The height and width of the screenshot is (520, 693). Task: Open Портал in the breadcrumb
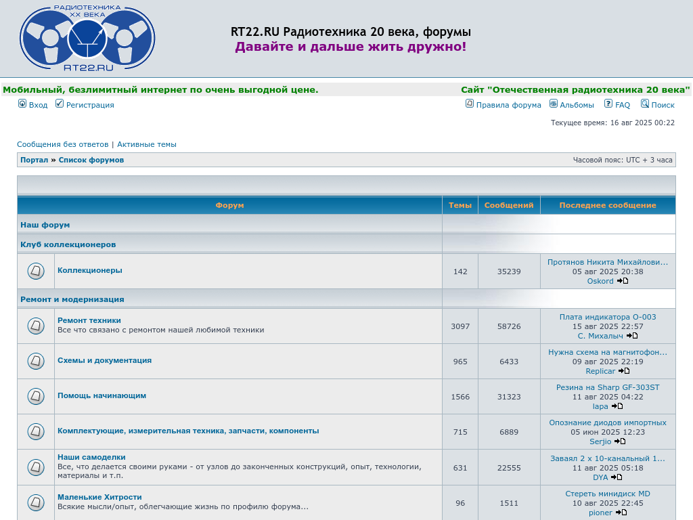pyautogui.click(x=34, y=160)
